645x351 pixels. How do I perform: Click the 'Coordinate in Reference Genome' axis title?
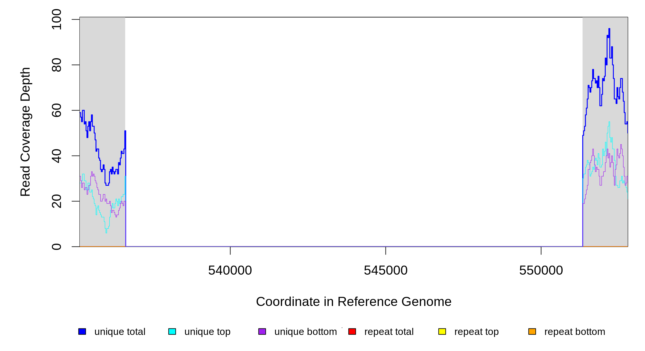tap(354, 302)
